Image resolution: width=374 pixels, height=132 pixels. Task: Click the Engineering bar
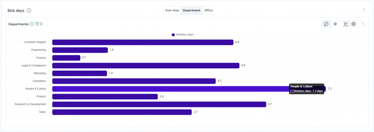tap(80, 50)
